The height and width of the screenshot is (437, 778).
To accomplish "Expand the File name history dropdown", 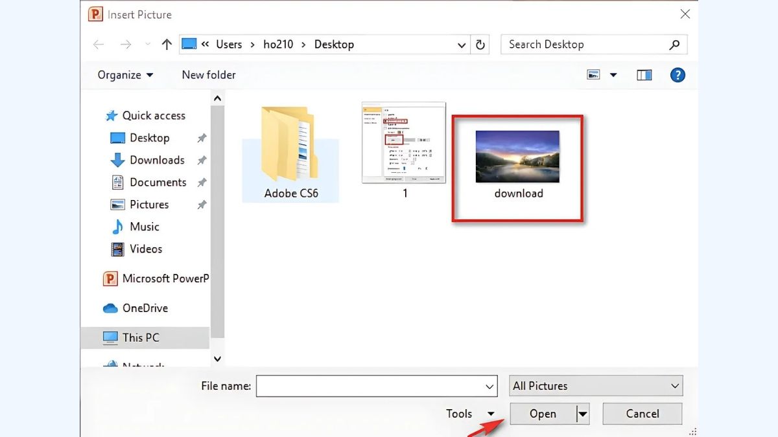I will coord(489,387).
